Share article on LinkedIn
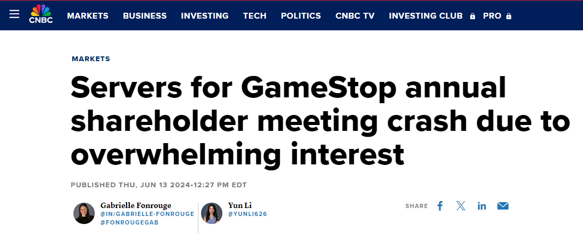Image resolution: width=583 pixels, height=241 pixels. click(x=481, y=206)
